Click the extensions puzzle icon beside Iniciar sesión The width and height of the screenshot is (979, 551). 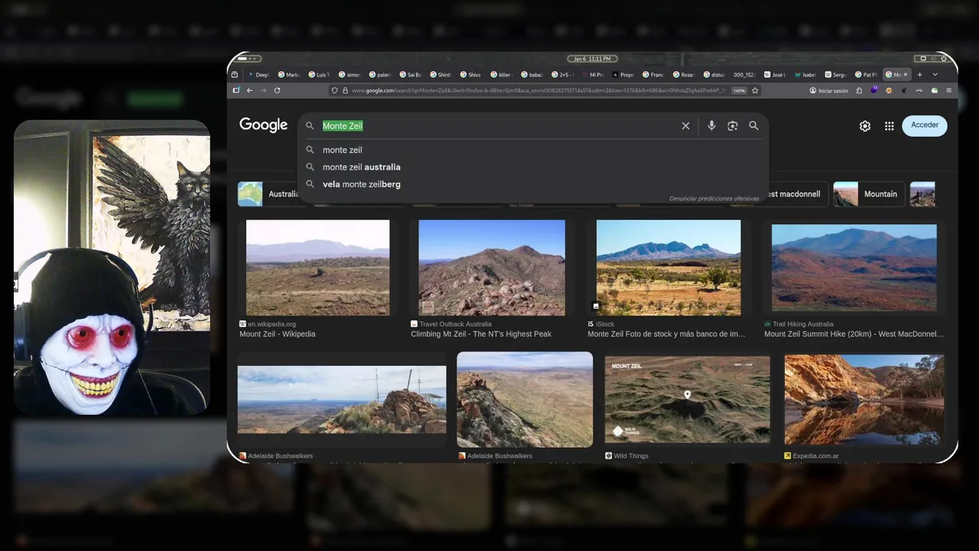[860, 90]
